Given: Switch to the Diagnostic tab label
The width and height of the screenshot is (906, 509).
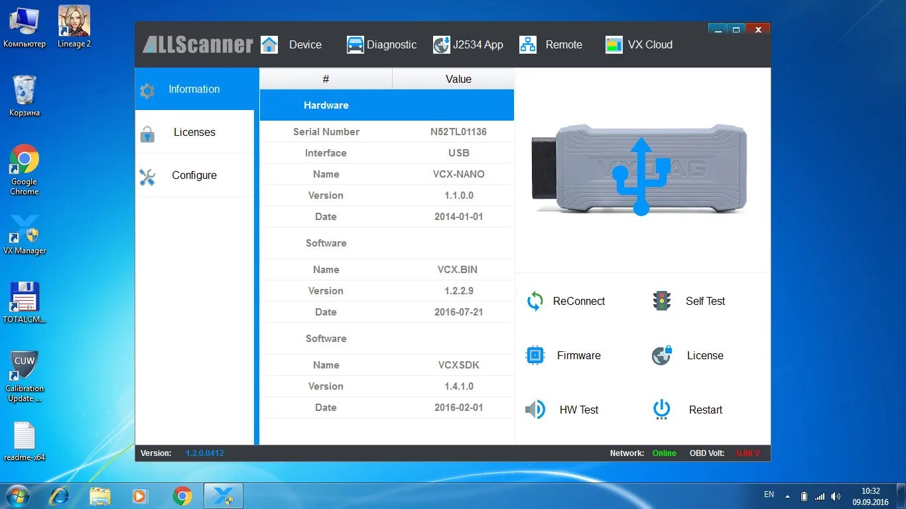Looking at the screenshot, I should click(x=392, y=44).
